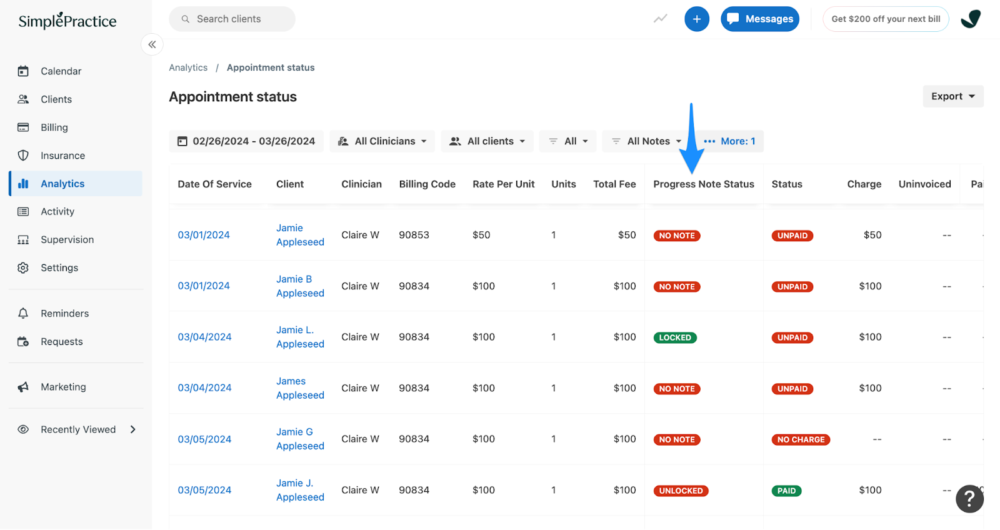Go to Clients in sidebar
The image size is (1000, 530).
click(56, 99)
